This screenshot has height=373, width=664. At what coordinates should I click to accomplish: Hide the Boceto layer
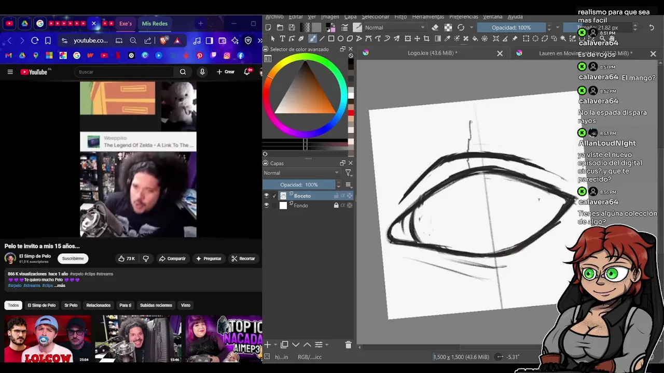tap(267, 196)
